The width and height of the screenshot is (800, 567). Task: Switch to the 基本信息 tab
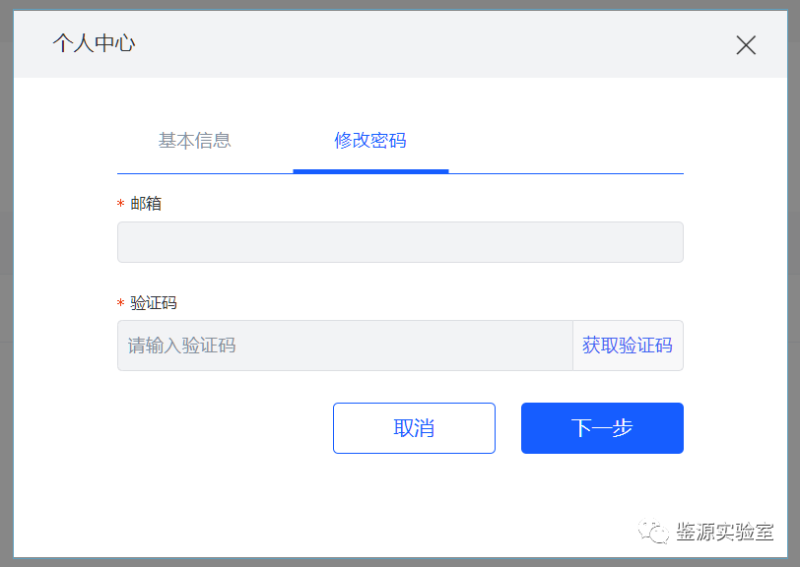pos(194,140)
